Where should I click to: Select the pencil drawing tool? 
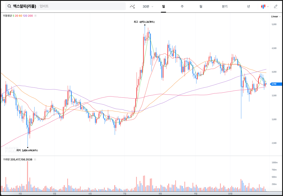275,6
